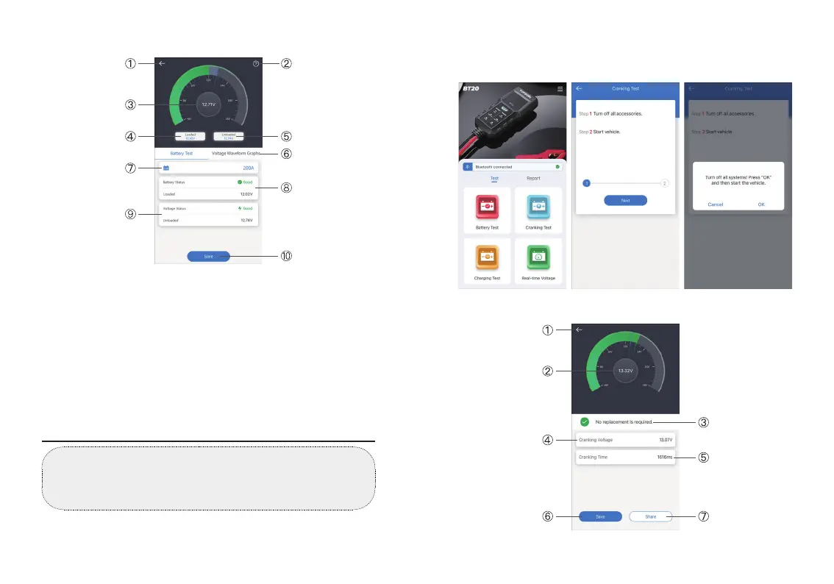Viewport: 834px width, 584px height.
Task: Tap Cranking Test title in blue header
Action: click(625, 89)
